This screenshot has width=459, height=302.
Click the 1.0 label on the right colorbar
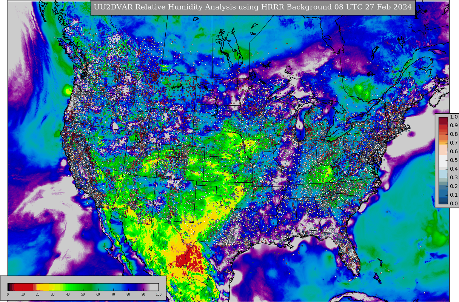pos(454,117)
